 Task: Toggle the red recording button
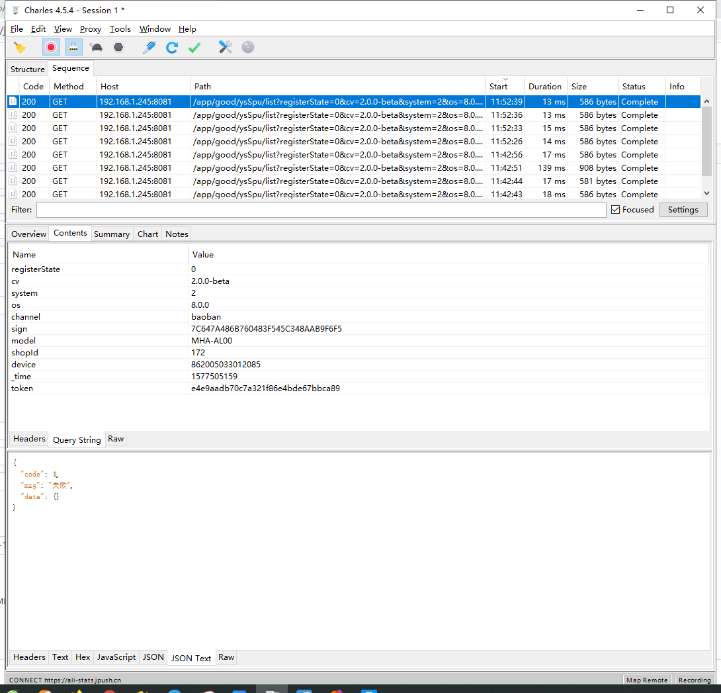pos(51,47)
